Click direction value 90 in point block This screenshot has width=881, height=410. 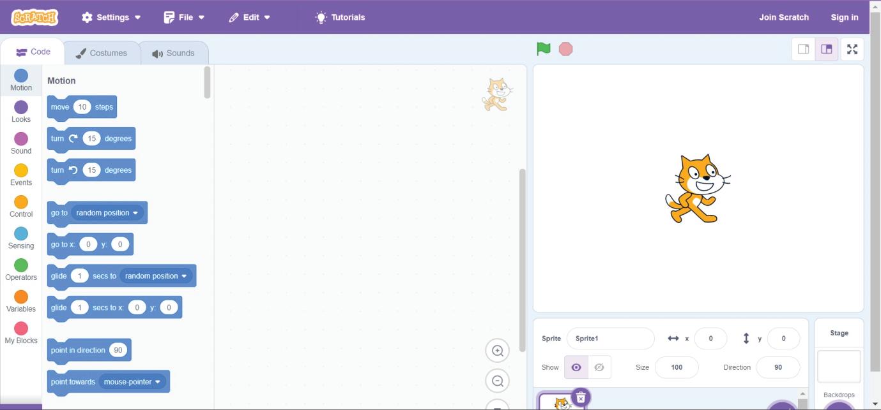(x=118, y=350)
